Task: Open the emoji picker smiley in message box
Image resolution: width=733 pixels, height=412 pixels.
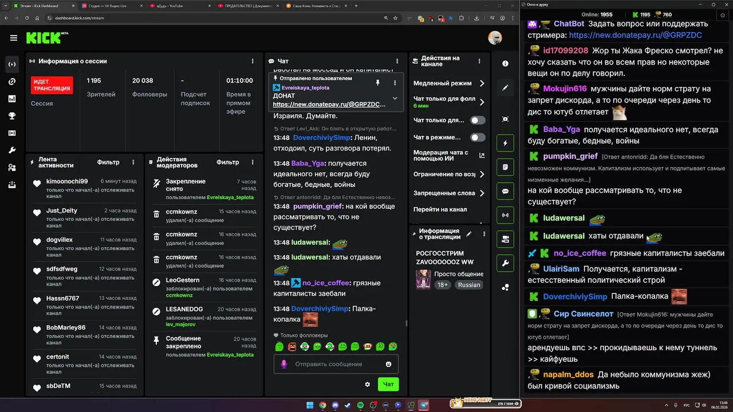Action: point(389,364)
